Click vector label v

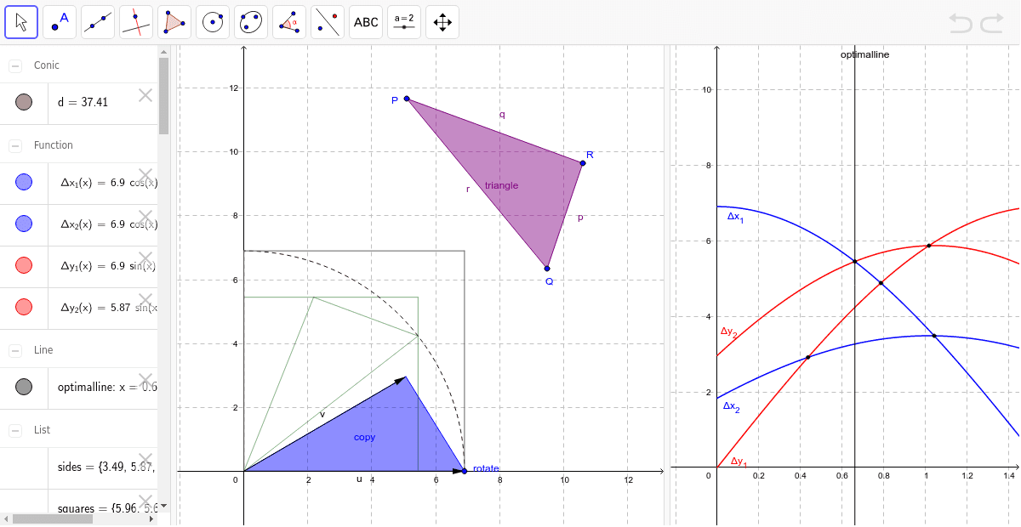click(322, 414)
